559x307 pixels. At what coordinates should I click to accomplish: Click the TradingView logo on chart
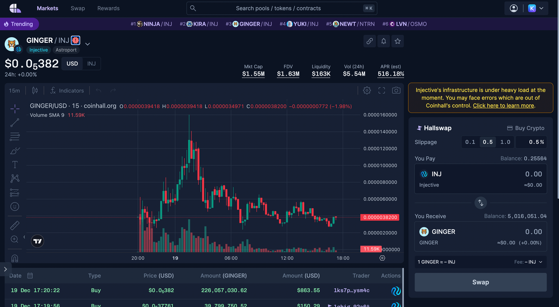pos(38,241)
